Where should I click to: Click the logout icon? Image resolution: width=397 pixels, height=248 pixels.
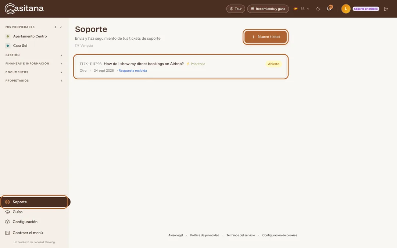pyautogui.click(x=386, y=9)
